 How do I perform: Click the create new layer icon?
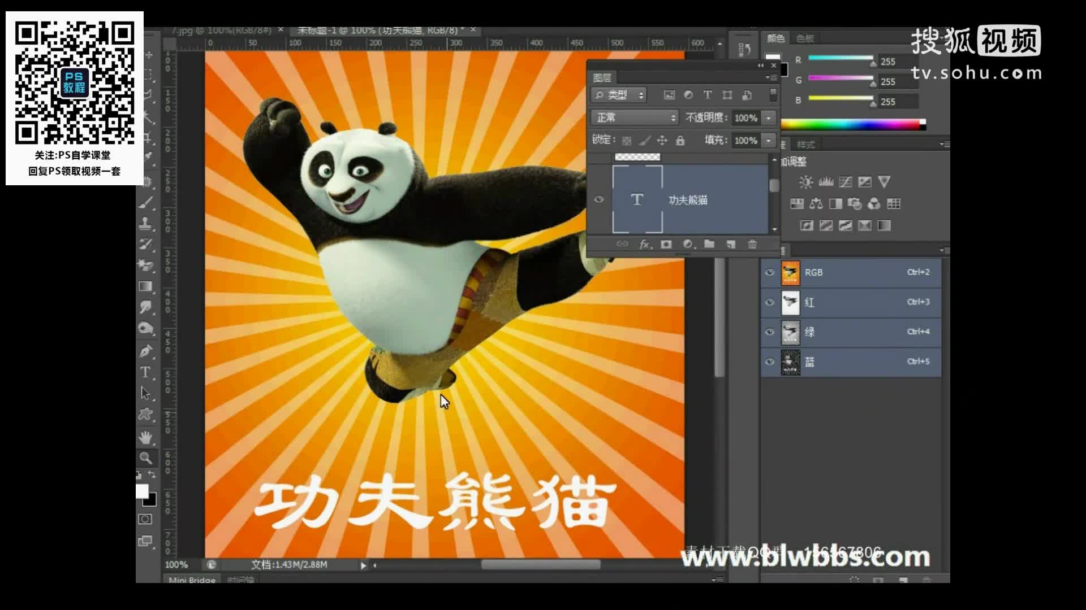[731, 244]
